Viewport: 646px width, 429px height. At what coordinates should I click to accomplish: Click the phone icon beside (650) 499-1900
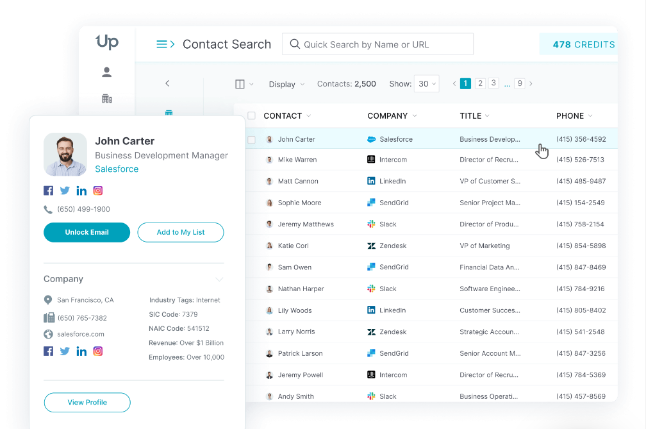[x=48, y=209]
